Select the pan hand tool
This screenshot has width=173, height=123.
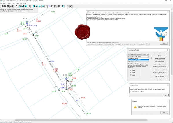click(x=71, y=6)
